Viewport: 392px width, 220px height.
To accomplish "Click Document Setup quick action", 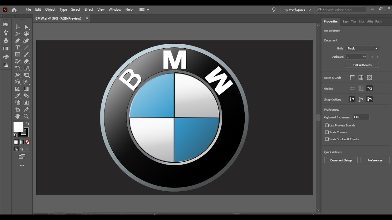I will tap(341, 160).
